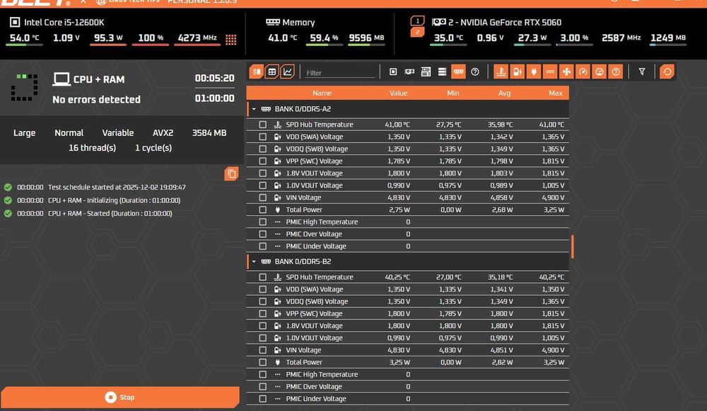707x411 pixels.
Task: Click the CPU + RAM test laptop icon
Action: coord(62,79)
